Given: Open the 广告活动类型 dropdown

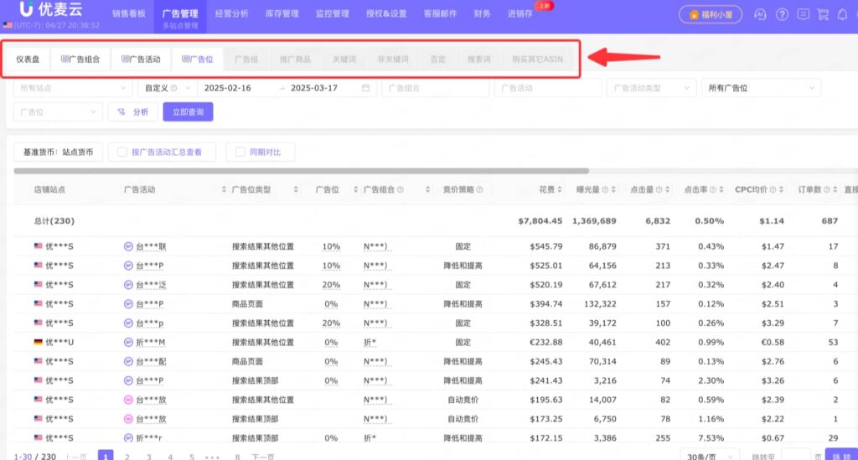Looking at the screenshot, I should [x=651, y=88].
